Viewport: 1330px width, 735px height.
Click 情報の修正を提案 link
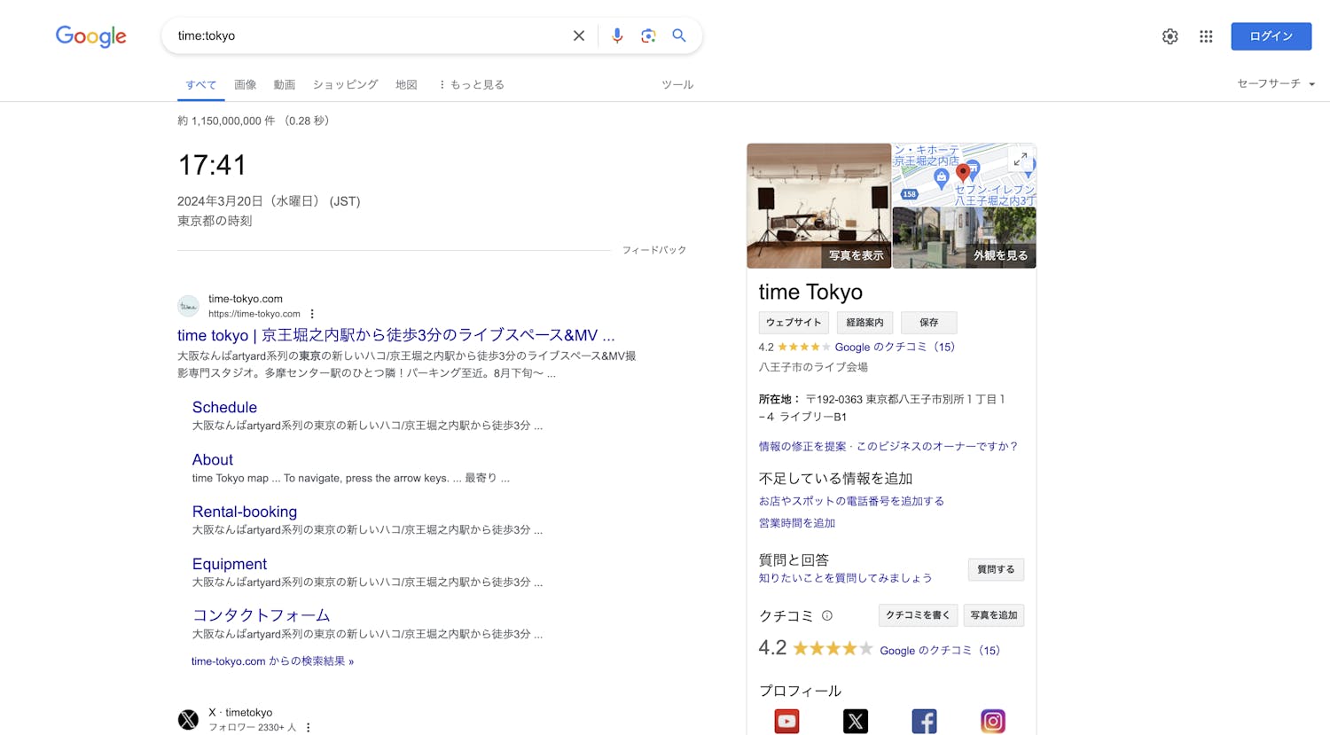(802, 447)
